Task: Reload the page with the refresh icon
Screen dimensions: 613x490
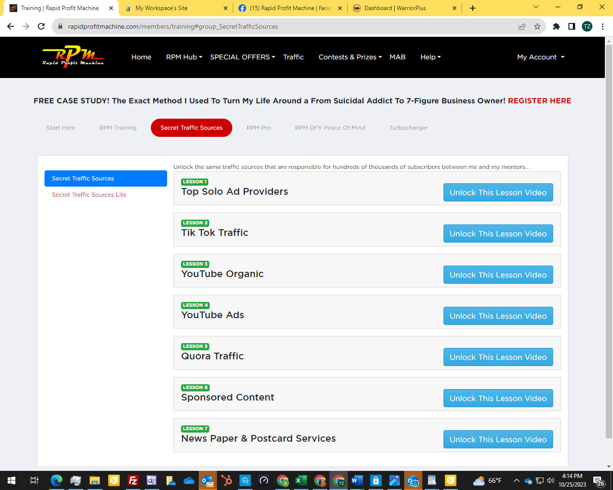Action: (x=41, y=26)
